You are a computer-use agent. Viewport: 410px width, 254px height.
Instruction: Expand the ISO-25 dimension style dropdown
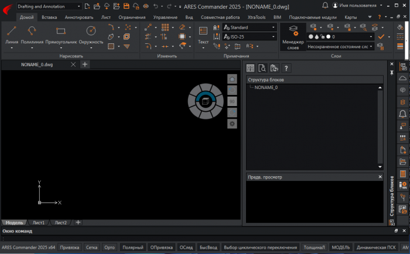(x=249, y=37)
